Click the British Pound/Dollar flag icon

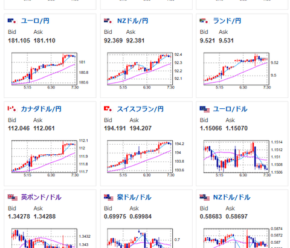pyautogui.click(x=13, y=197)
